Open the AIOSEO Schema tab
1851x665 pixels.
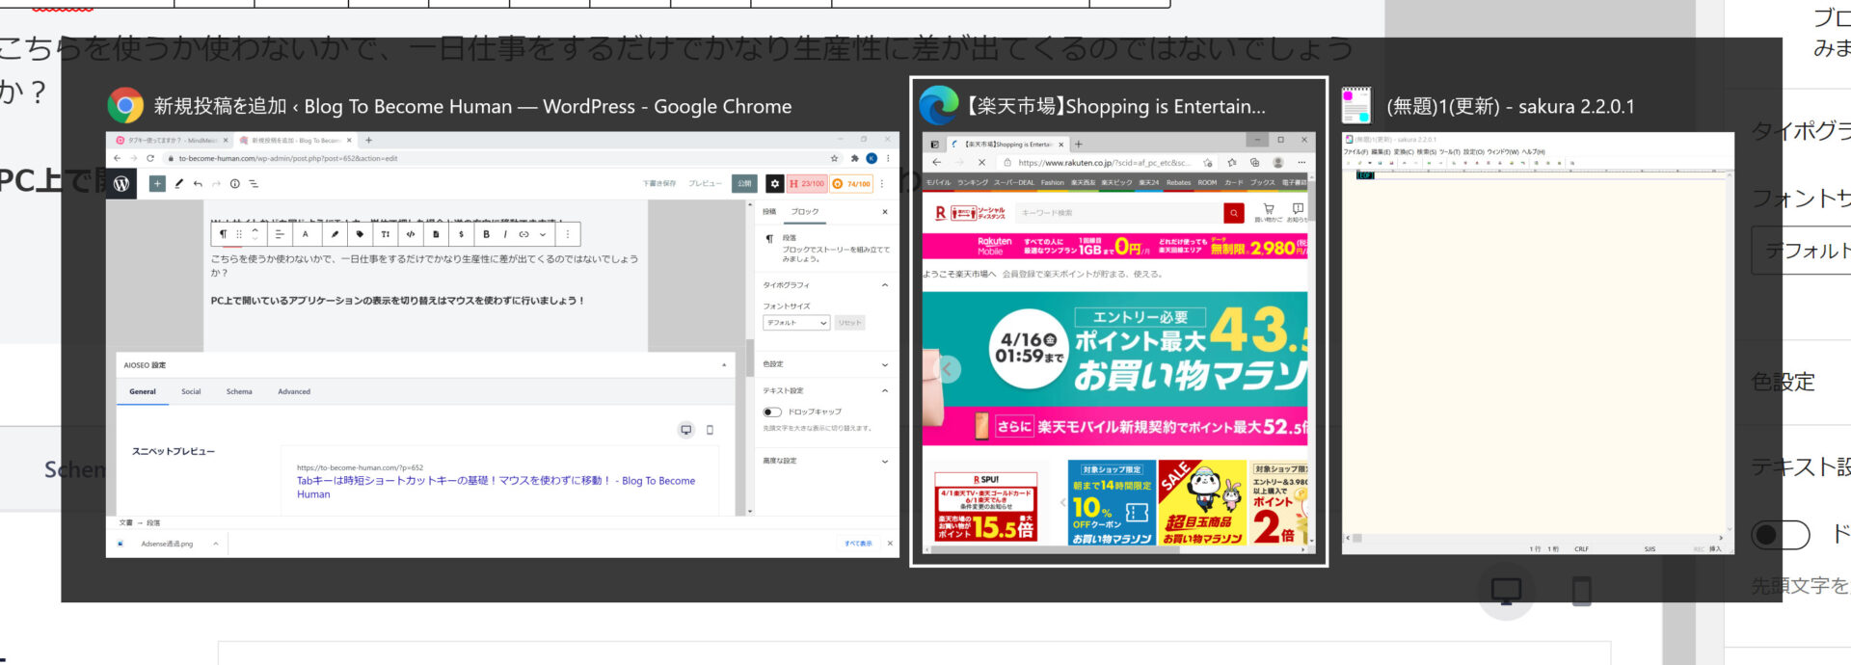click(239, 391)
